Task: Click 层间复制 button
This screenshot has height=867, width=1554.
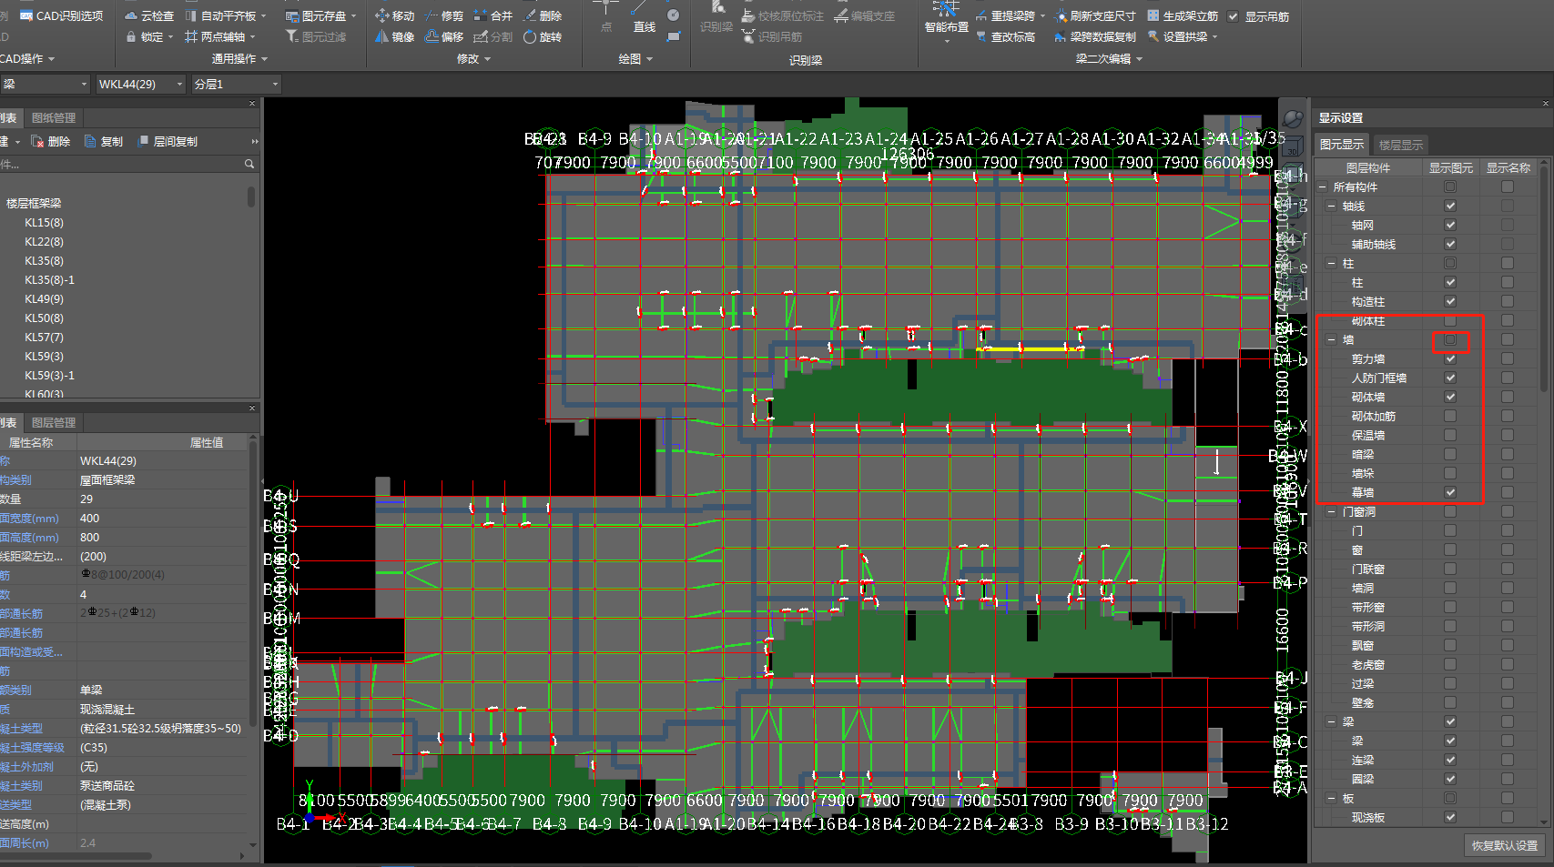Action: pyautogui.click(x=168, y=141)
